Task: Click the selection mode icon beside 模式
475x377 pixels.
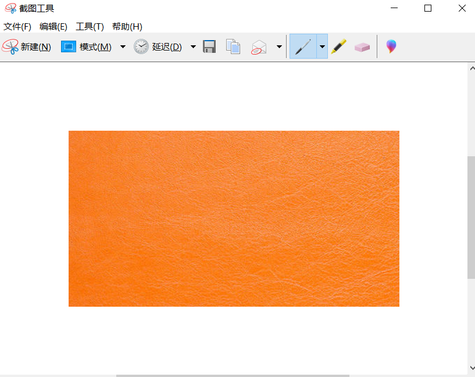Action: click(x=68, y=46)
